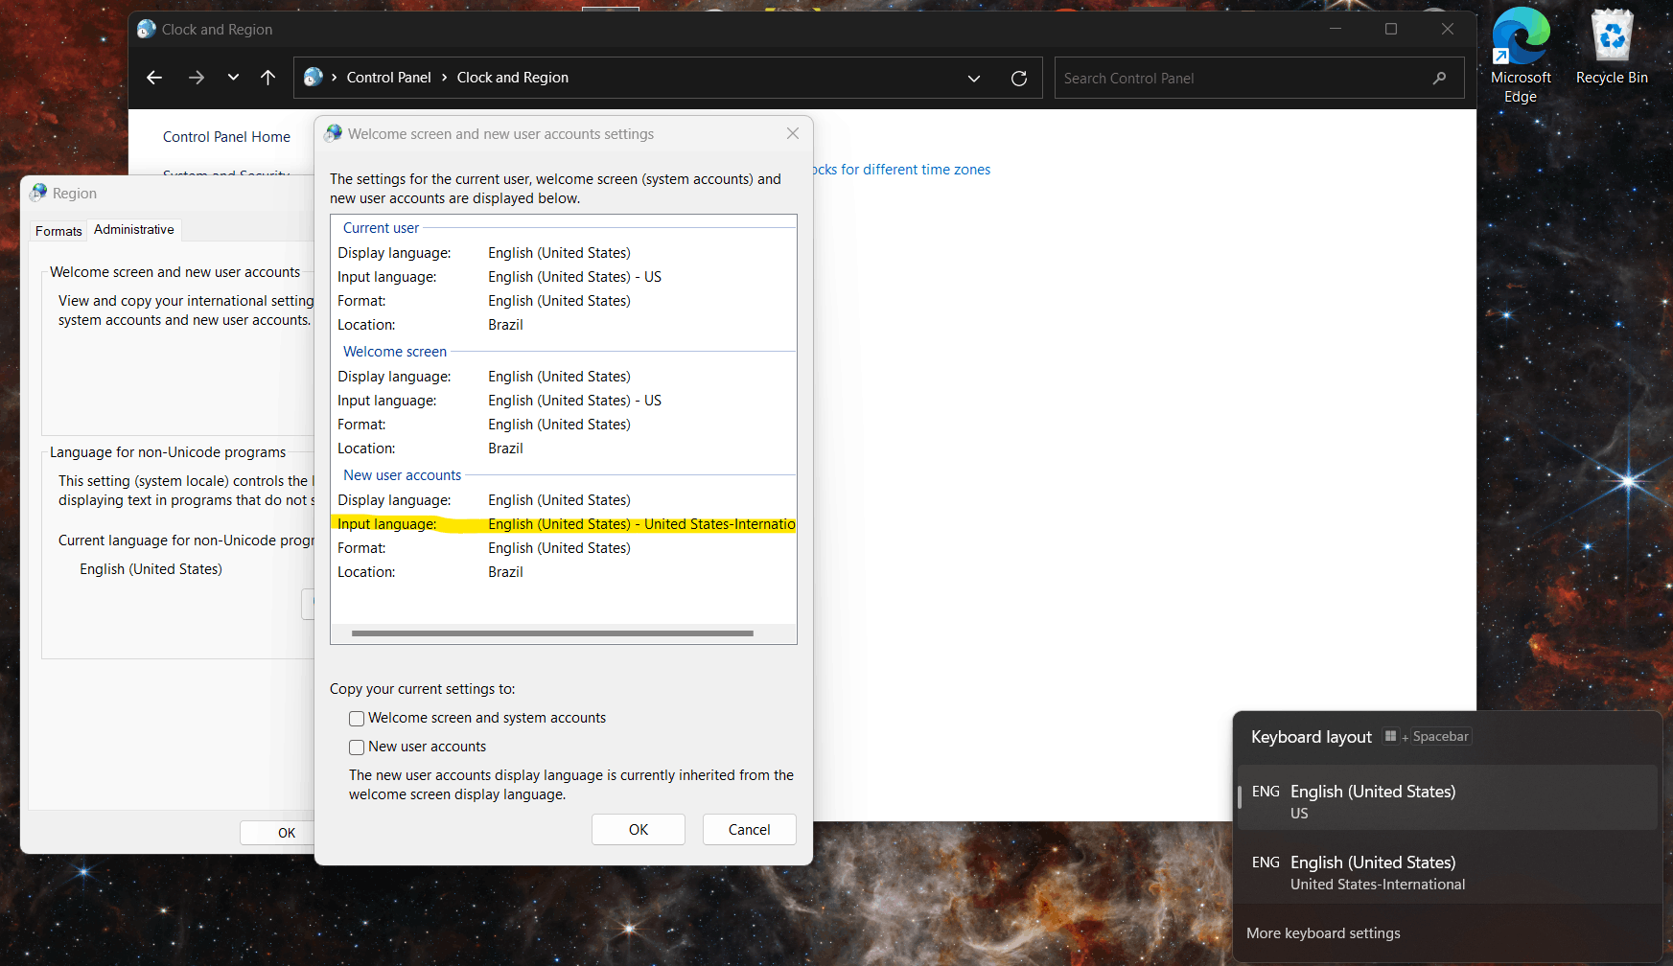Expand address bar history dropdown
This screenshot has height=966, width=1673.
point(974,79)
